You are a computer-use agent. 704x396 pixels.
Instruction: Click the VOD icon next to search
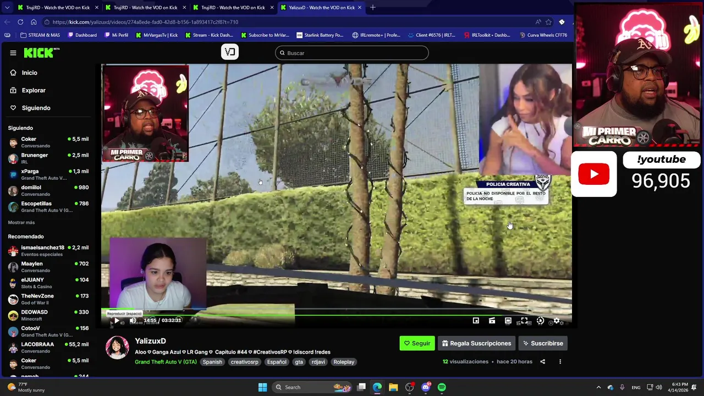click(x=230, y=52)
